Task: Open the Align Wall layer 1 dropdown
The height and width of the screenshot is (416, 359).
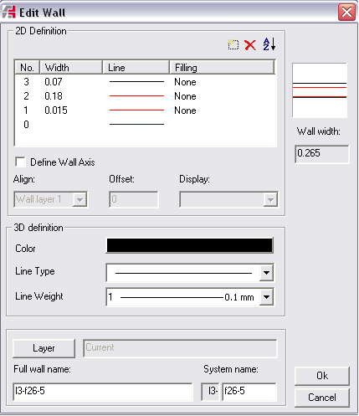Action: coord(79,199)
